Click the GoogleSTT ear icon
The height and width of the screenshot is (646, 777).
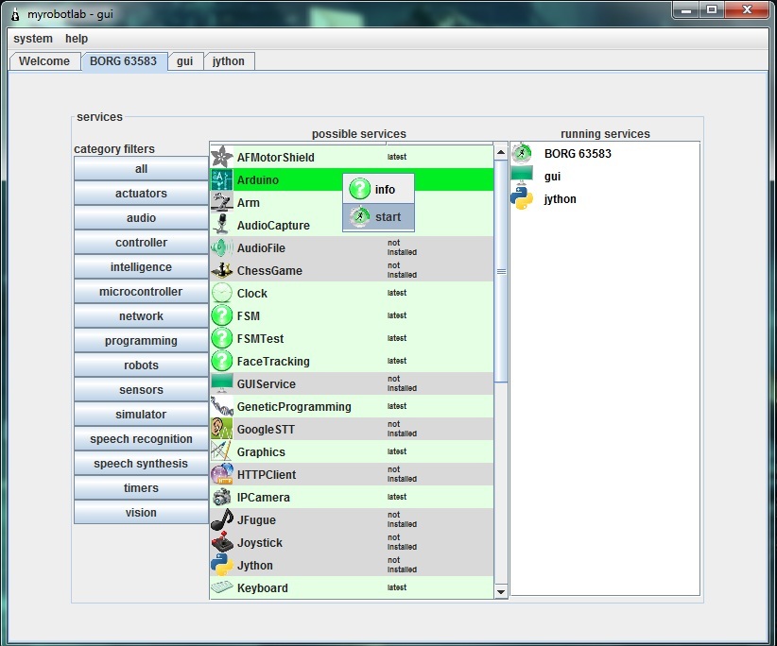tap(221, 429)
